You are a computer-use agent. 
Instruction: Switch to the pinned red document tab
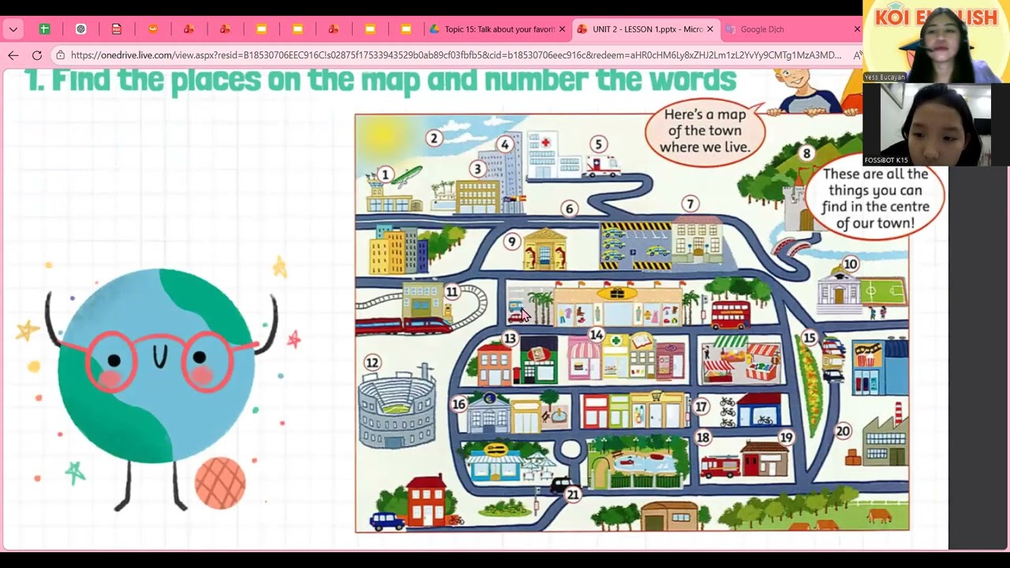(x=117, y=29)
